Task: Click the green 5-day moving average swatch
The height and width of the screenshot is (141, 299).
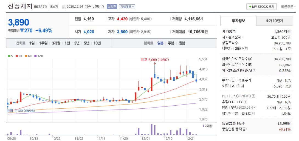Action: pos(9,56)
